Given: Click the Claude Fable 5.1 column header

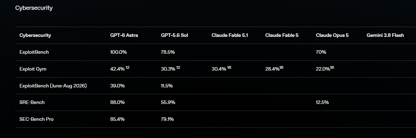Looking at the screenshot, I should click(230, 35).
